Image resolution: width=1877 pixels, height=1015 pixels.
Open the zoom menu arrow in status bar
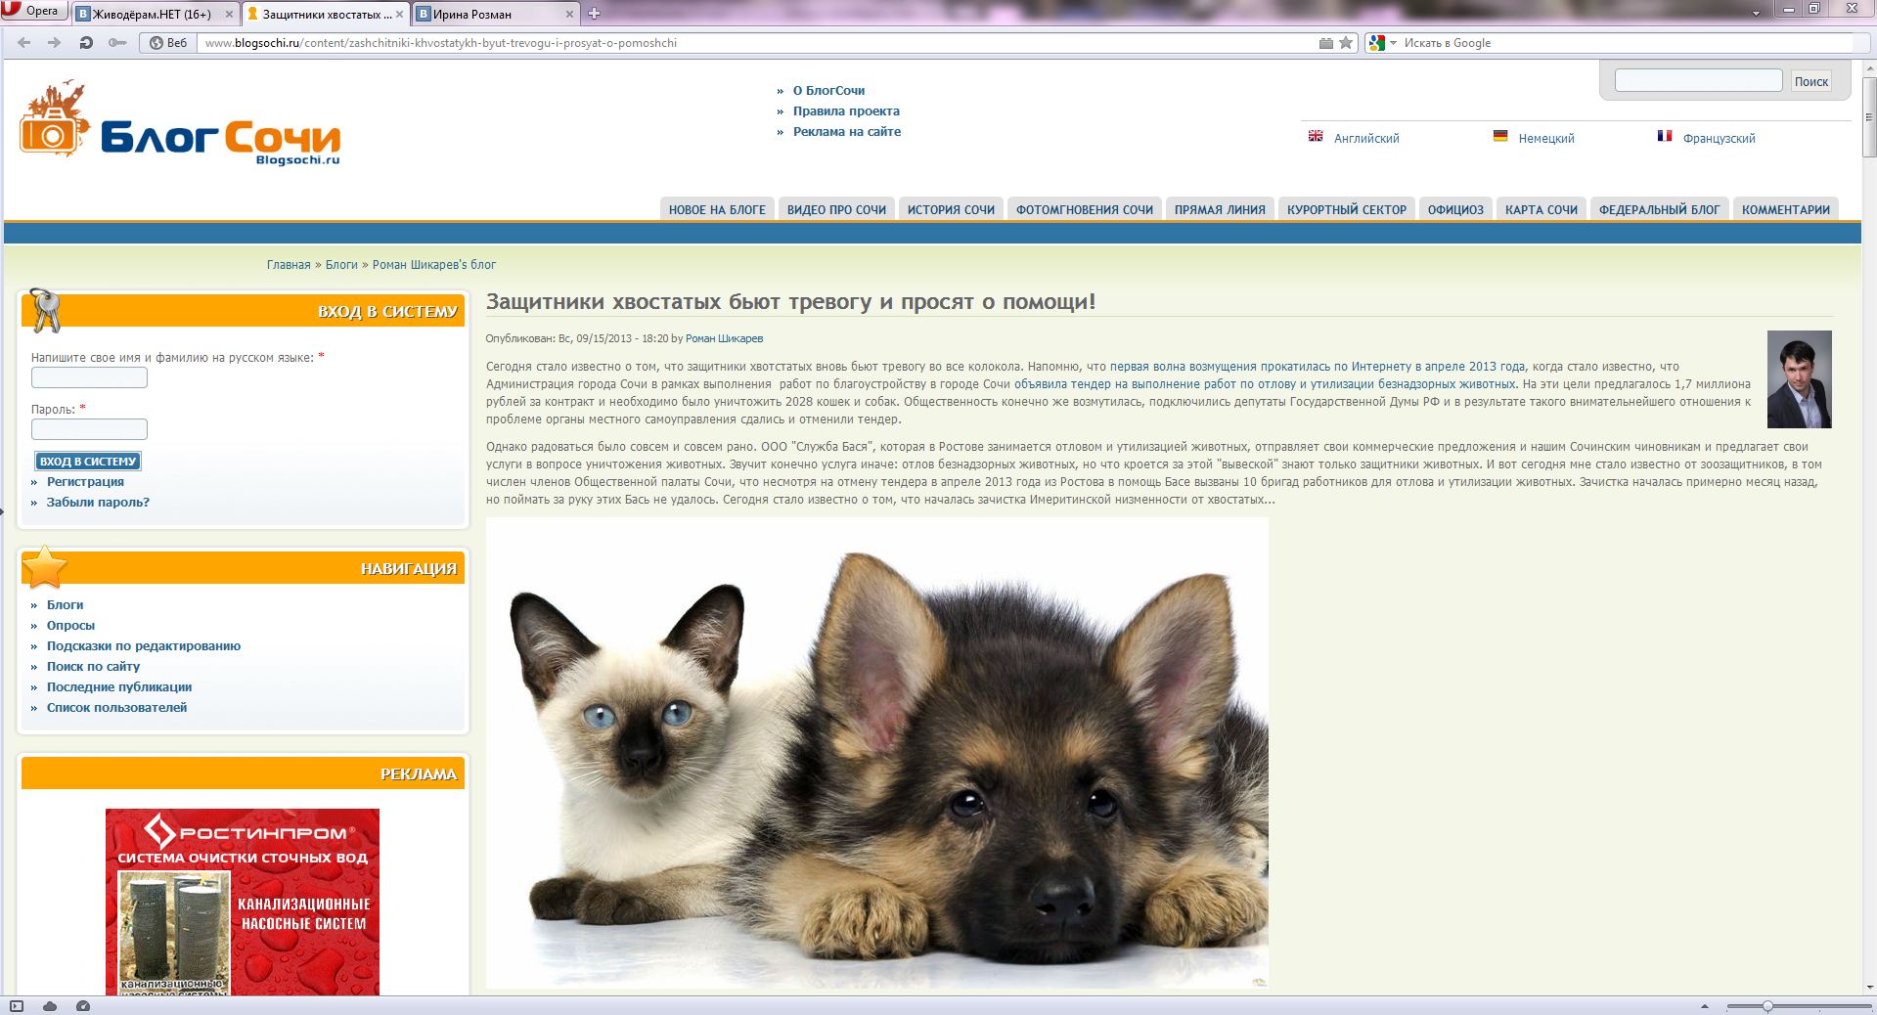[1705, 1006]
